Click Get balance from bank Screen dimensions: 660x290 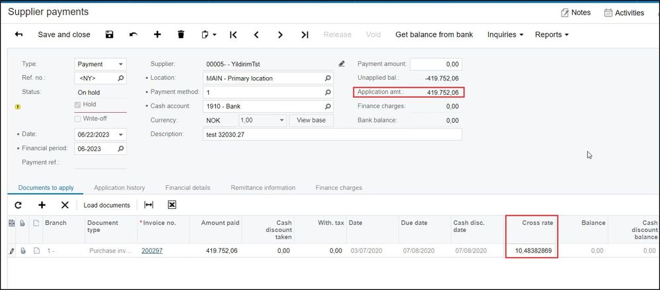[x=434, y=34]
